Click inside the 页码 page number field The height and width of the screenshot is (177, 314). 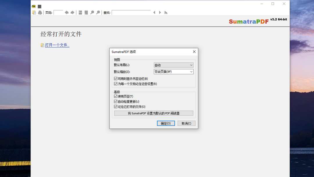point(58,12)
